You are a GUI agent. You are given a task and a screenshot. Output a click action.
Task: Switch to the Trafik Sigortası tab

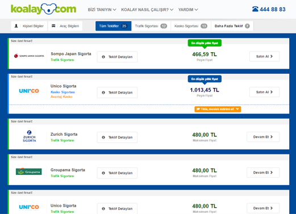[151, 26]
